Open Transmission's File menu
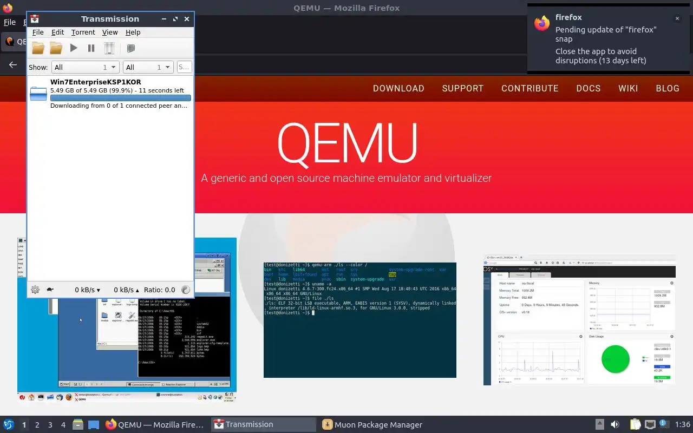Image resolution: width=693 pixels, height=433 pixels. tap(38, 32)
